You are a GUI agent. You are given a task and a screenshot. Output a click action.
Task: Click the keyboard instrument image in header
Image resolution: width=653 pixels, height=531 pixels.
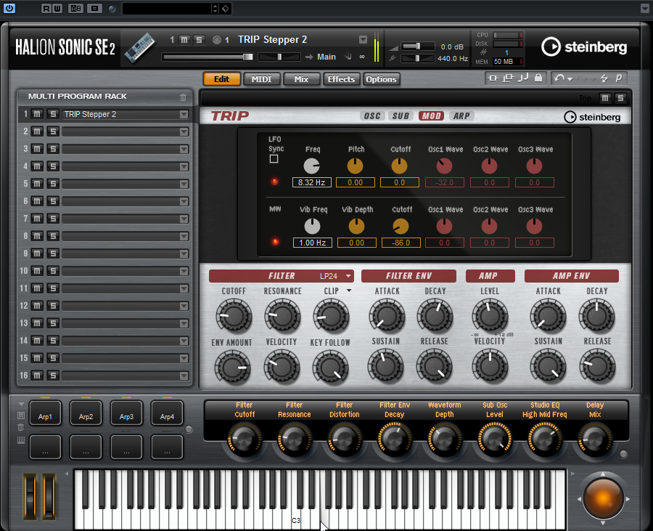click(139, 47)
